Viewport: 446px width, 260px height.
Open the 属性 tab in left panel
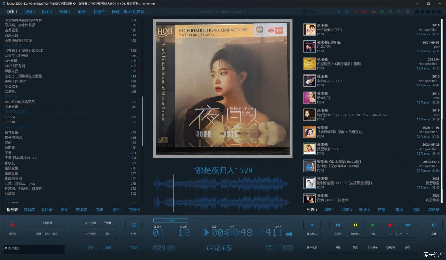coord(117,210)
